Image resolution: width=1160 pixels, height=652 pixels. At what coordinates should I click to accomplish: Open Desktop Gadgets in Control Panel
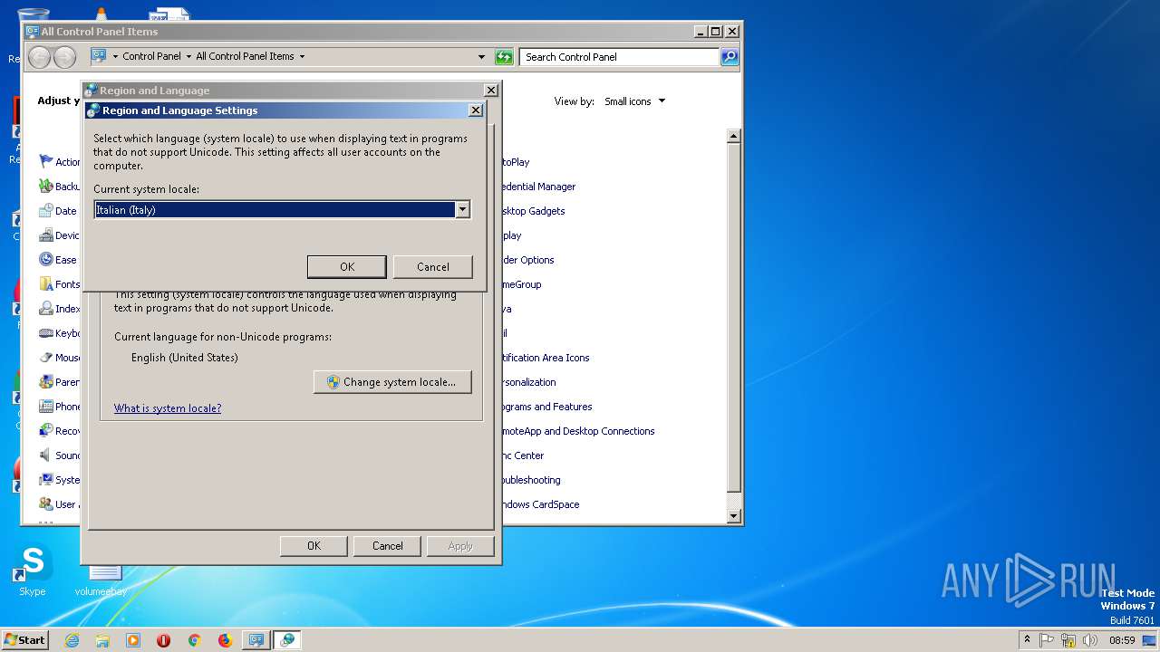point(533,211)
